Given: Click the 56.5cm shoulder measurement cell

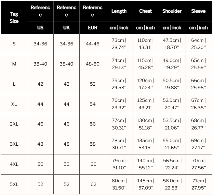Looking at the screenshot, I should coord(172,164).
